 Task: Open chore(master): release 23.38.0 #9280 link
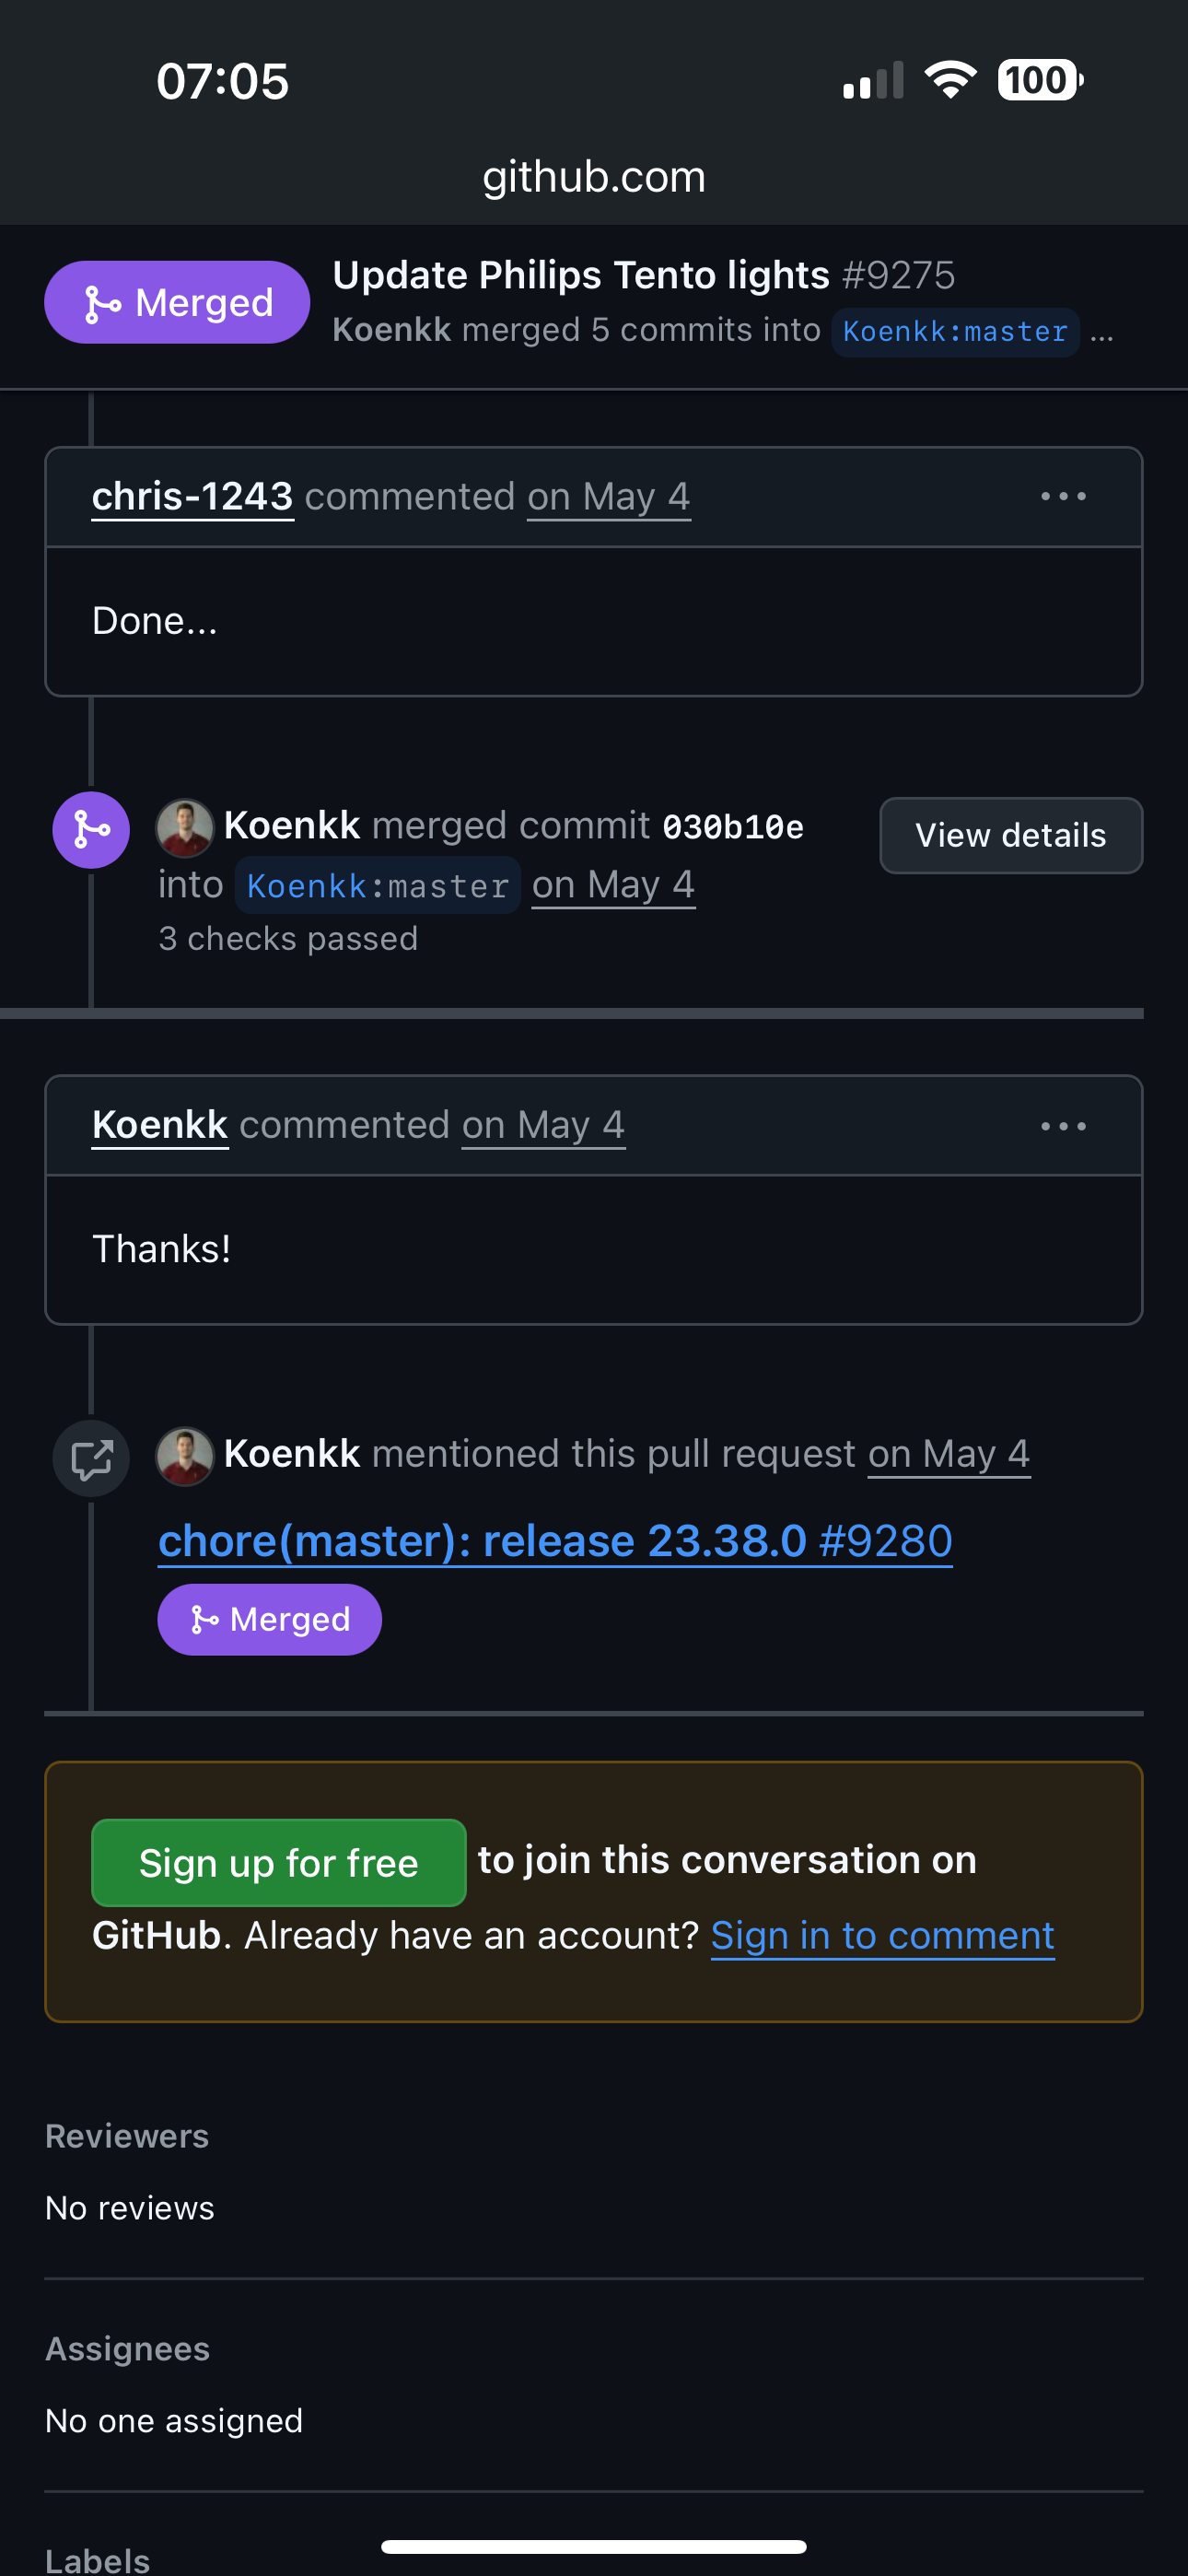555,1541
